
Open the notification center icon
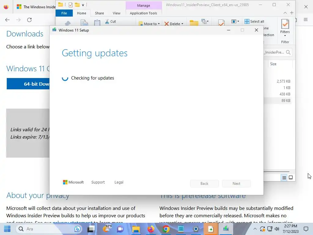tap(306, 229)
